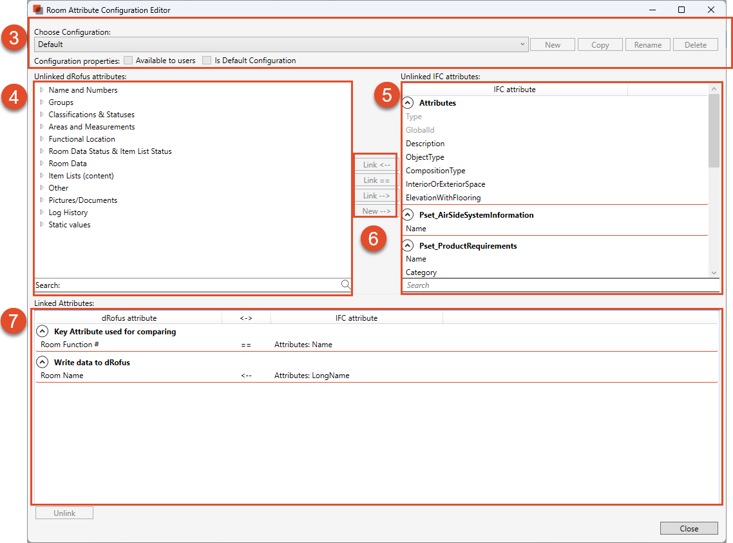The height and width of the screenshot is (543, 733).
Task: Collapse Key Attribute used for comparing section
Action: (x=43, y=332)
